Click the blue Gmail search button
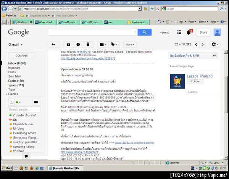 [144, 32]
